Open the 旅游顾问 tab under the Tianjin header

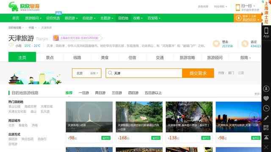(215, 57)
